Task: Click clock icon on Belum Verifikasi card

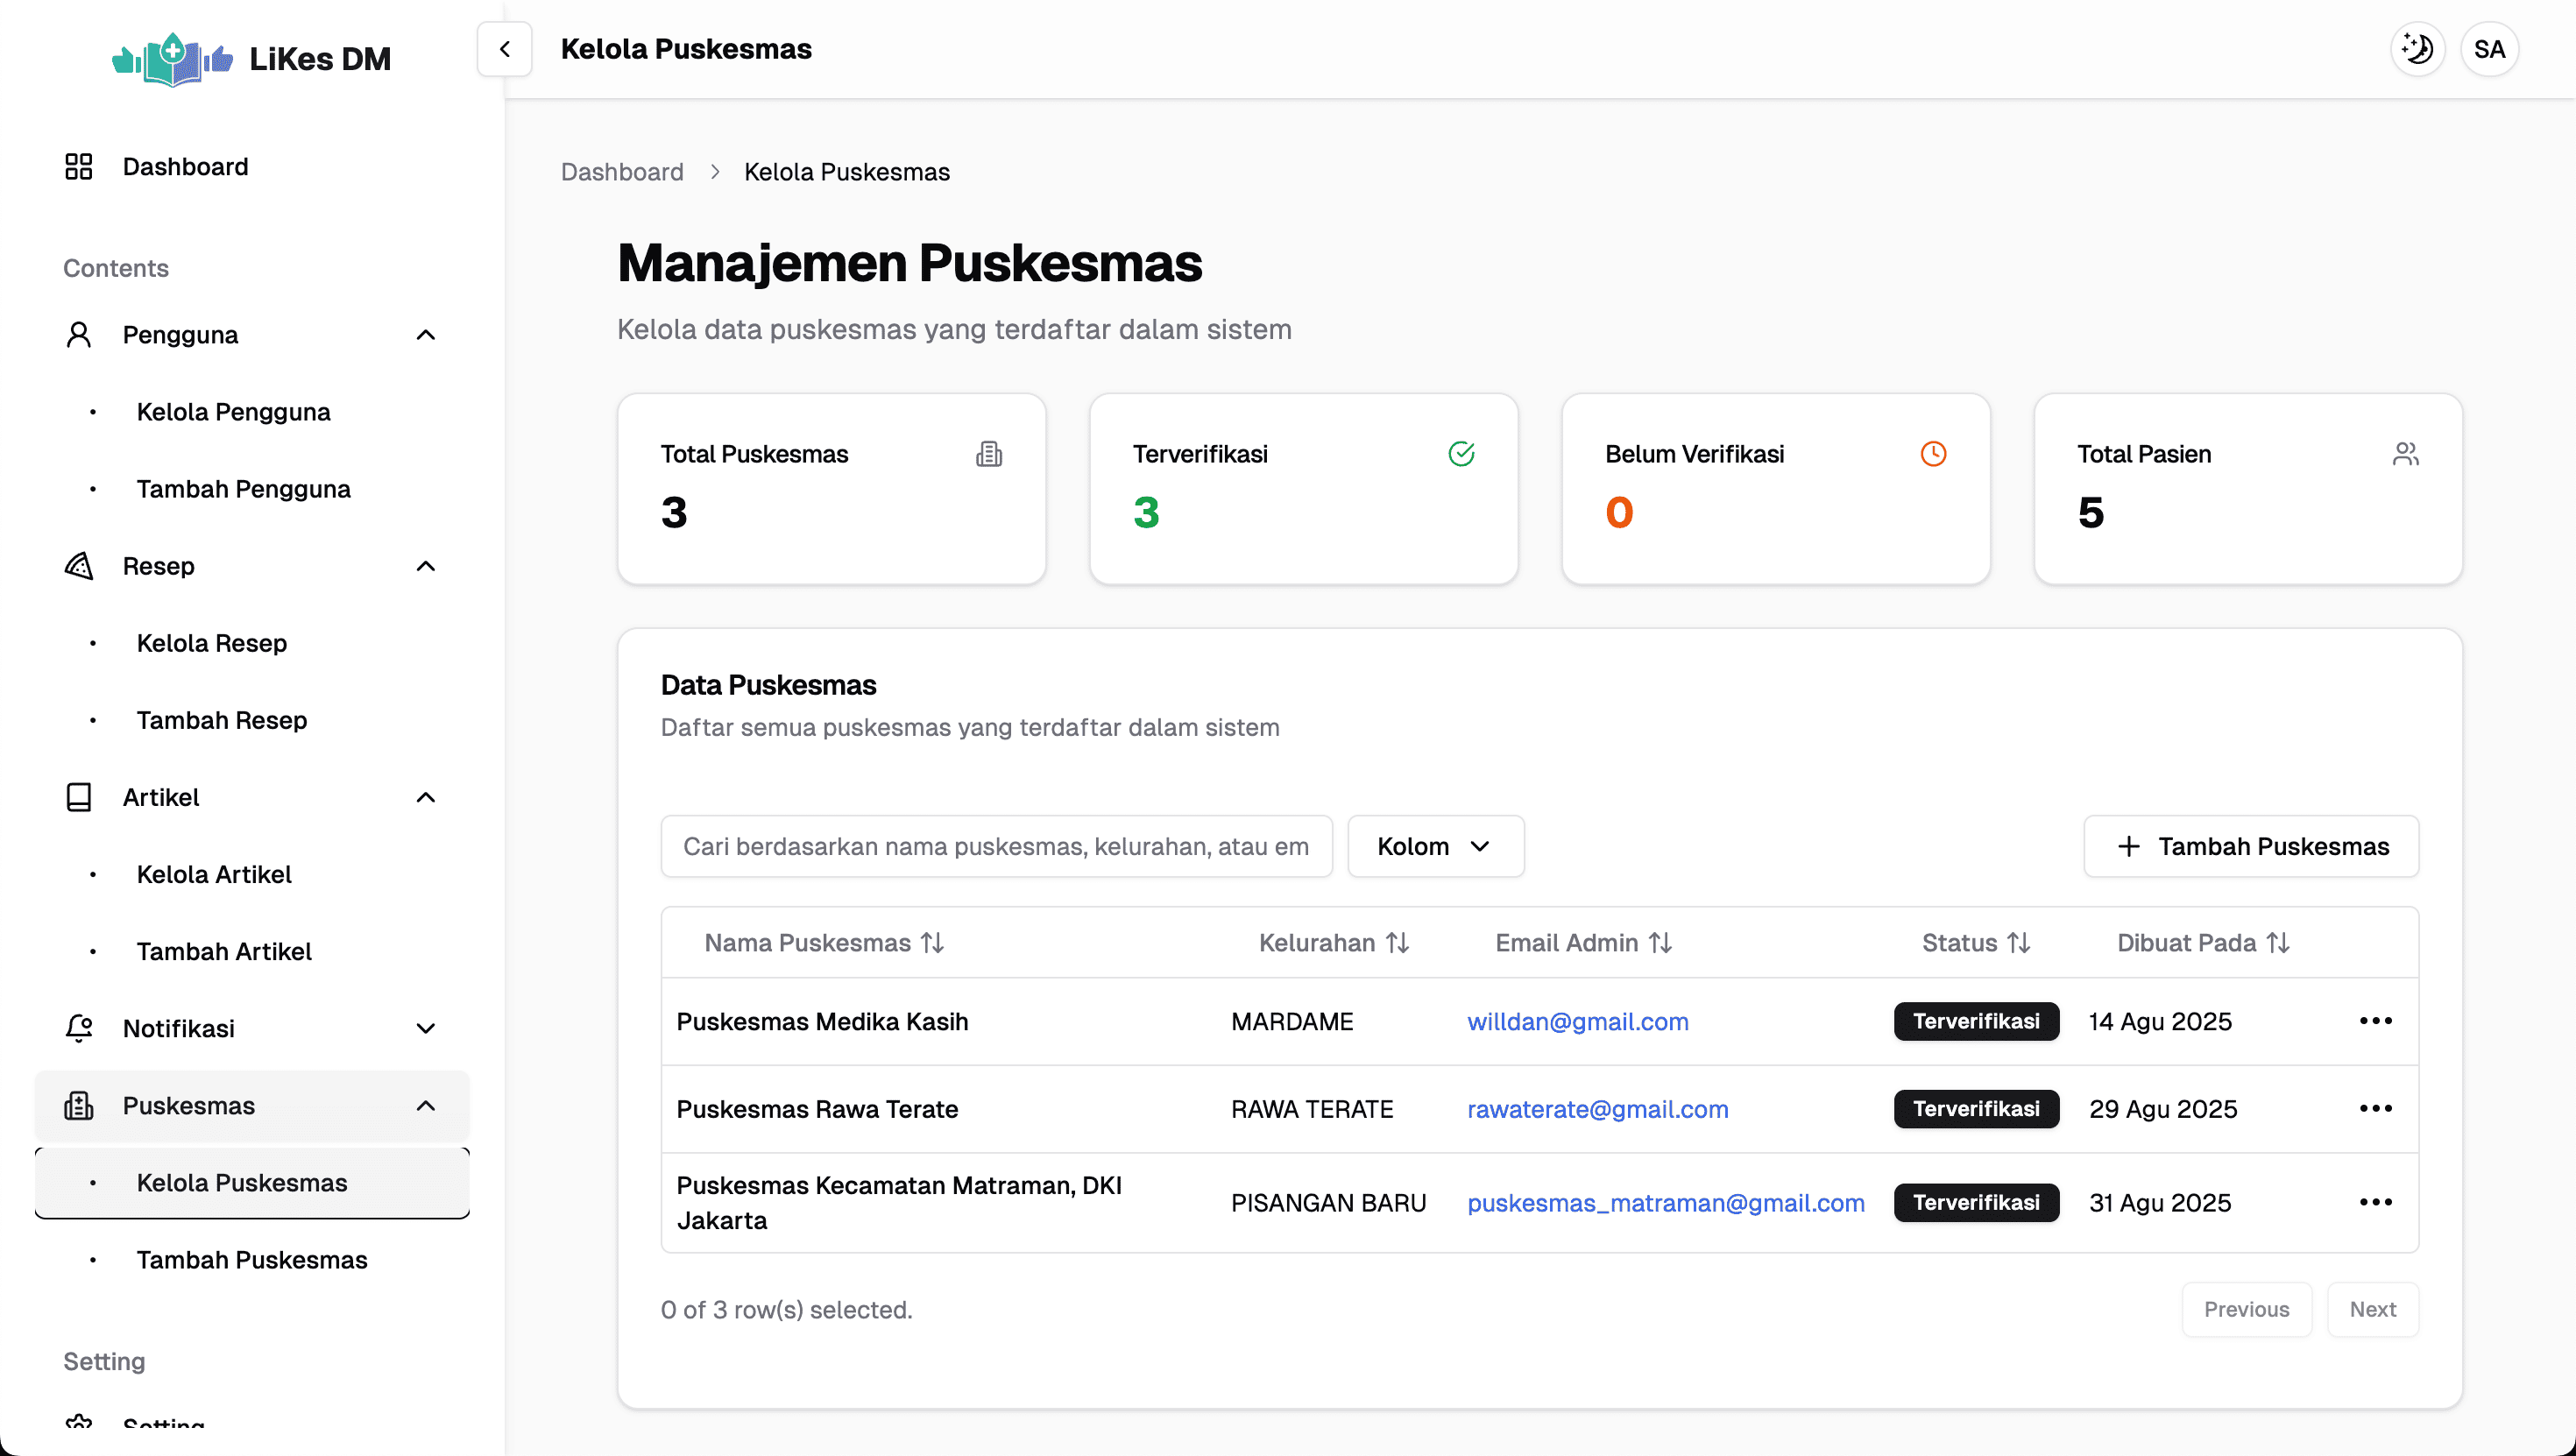Action: point(1933,454)
